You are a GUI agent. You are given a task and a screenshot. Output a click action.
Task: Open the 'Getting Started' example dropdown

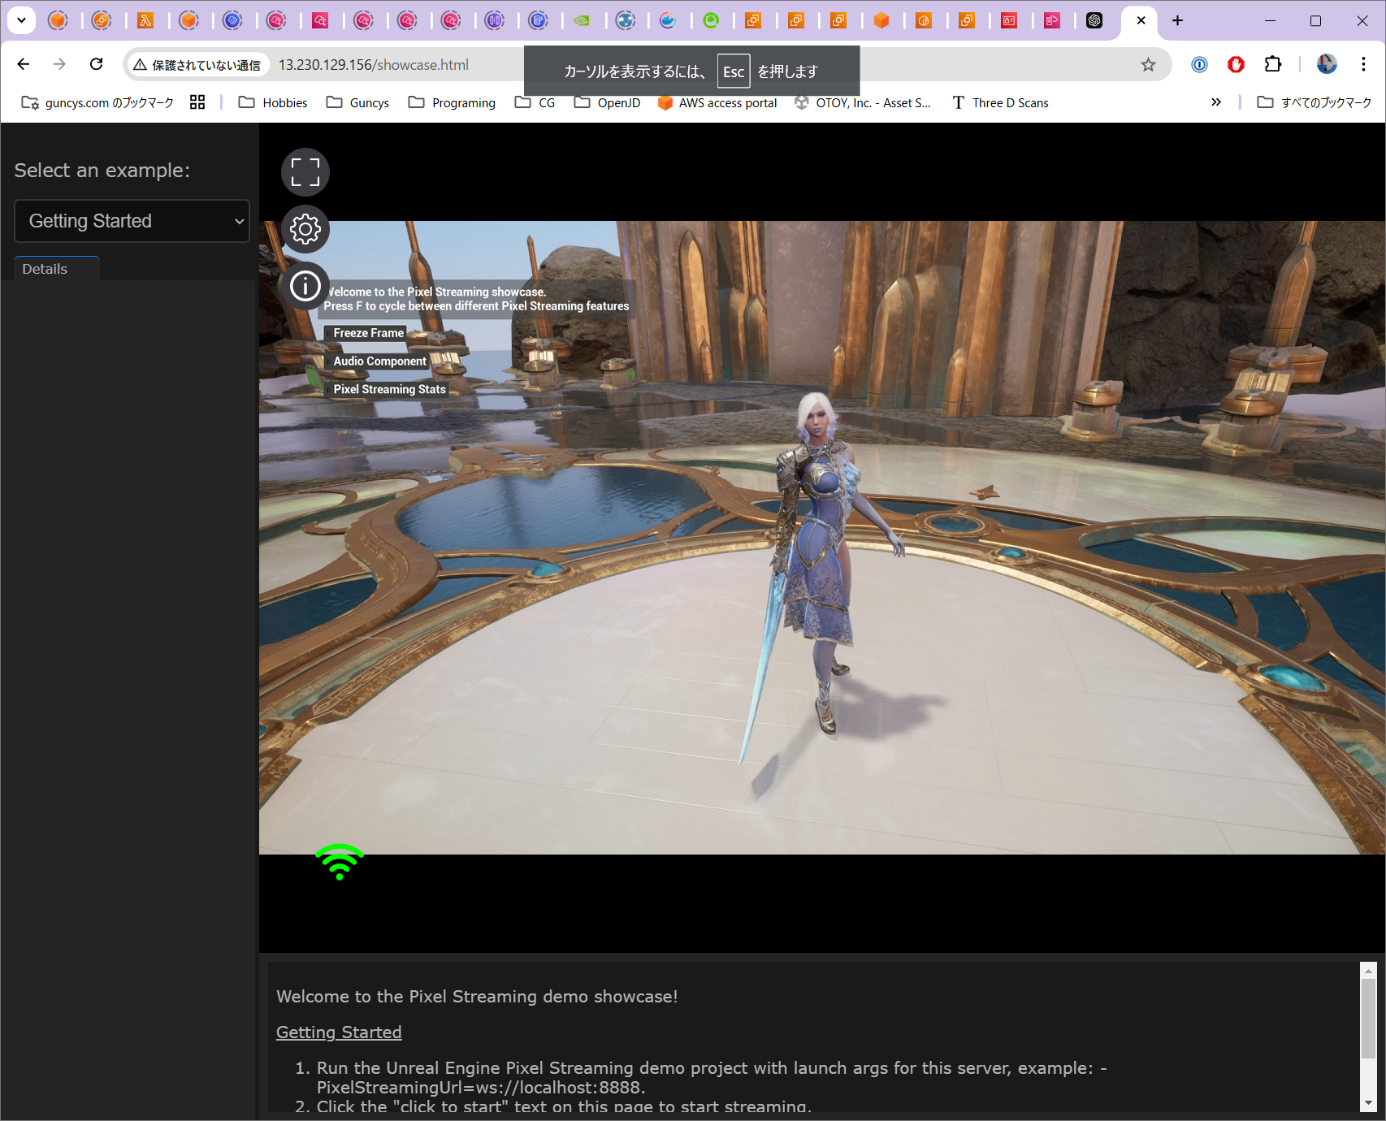click(132, 221)
